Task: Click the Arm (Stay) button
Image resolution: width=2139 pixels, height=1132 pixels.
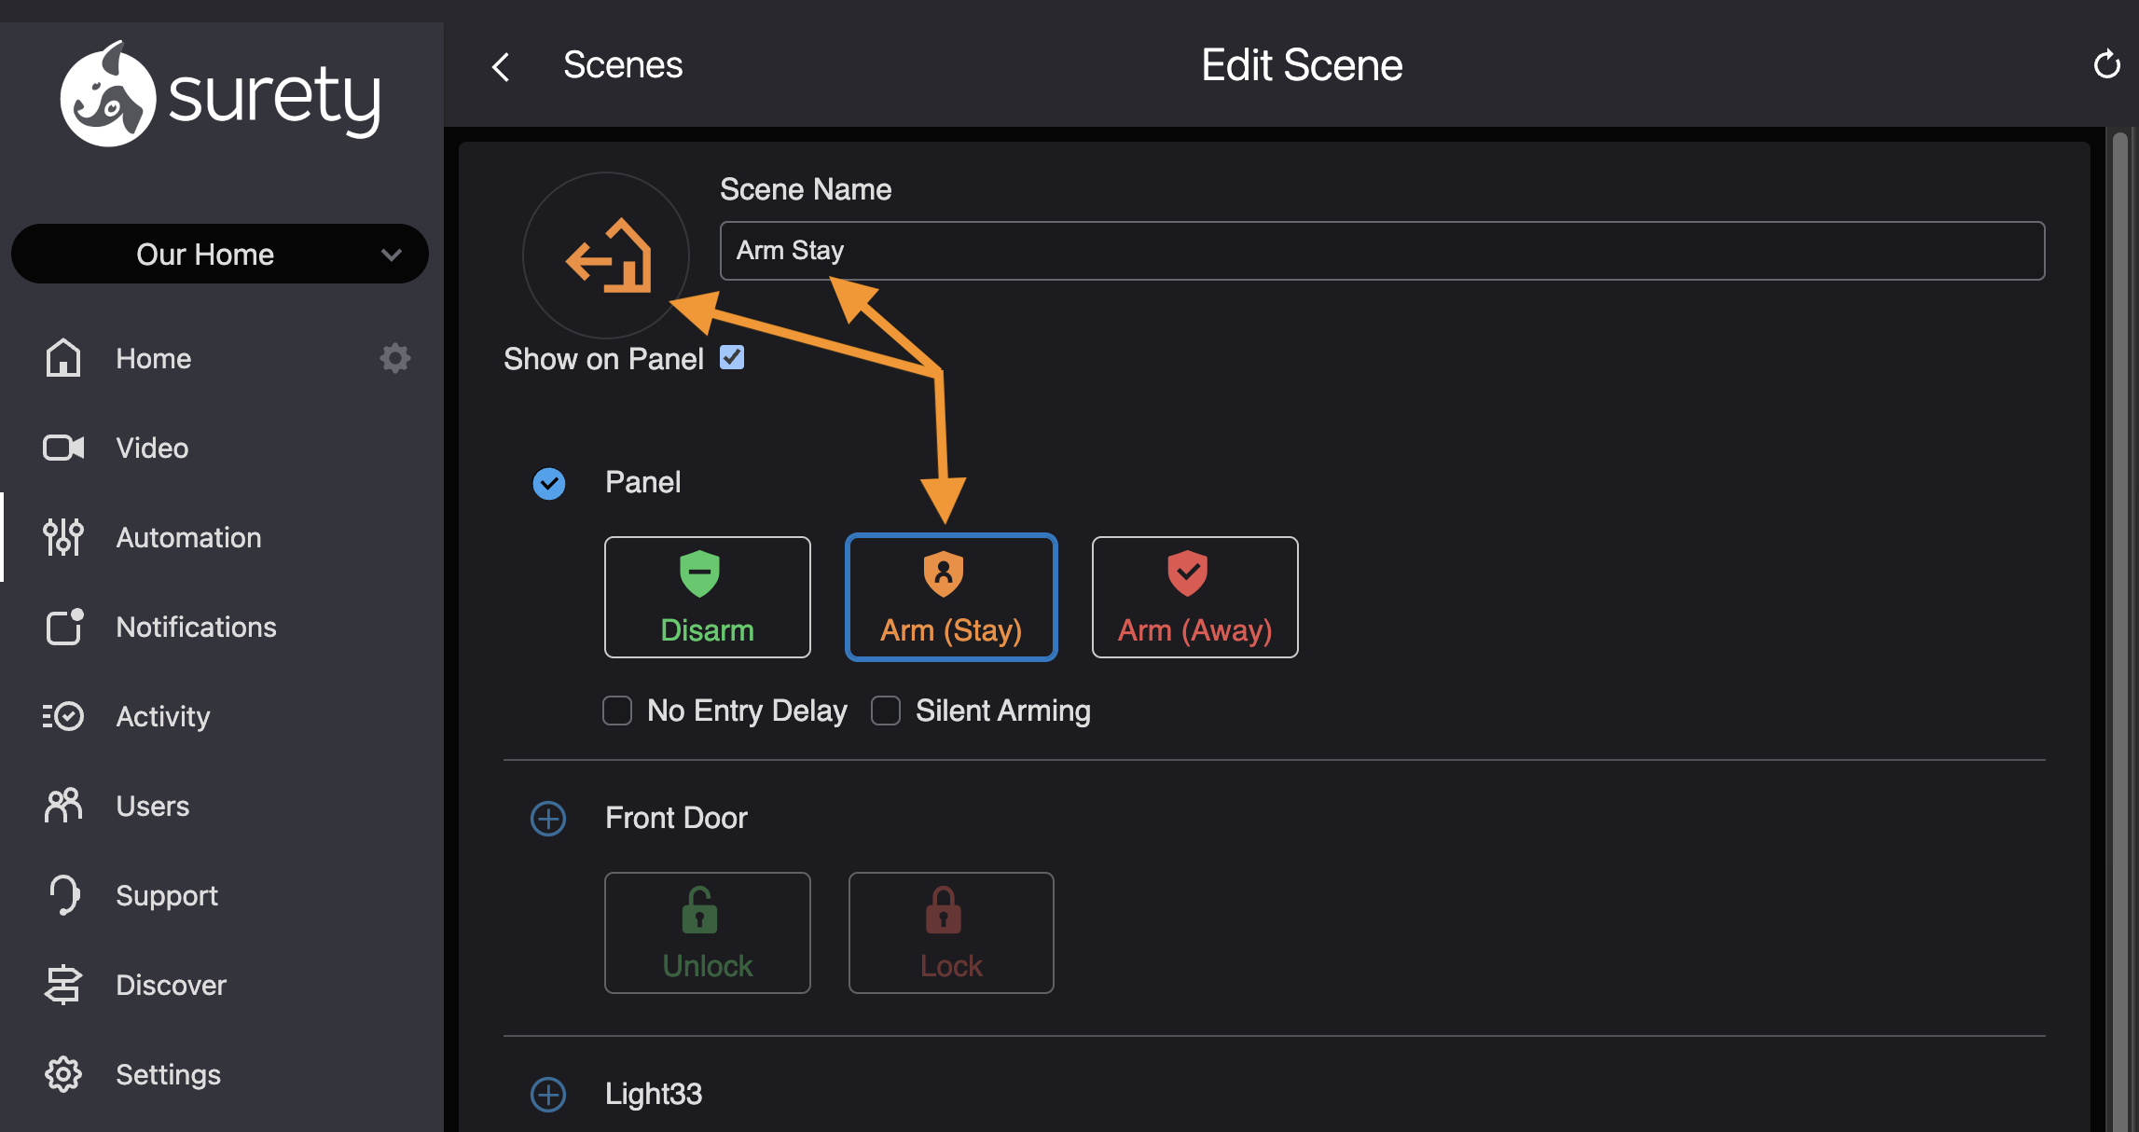Action: (950, 597)
